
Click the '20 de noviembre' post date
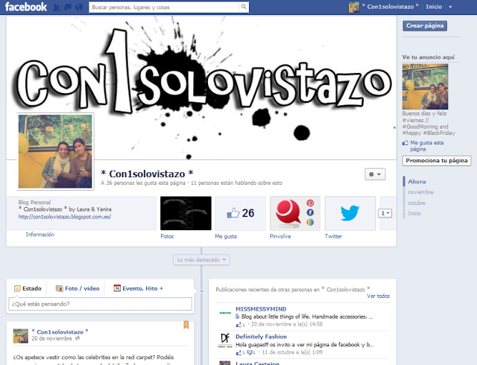pyautogui.click(x=51, y=338)
